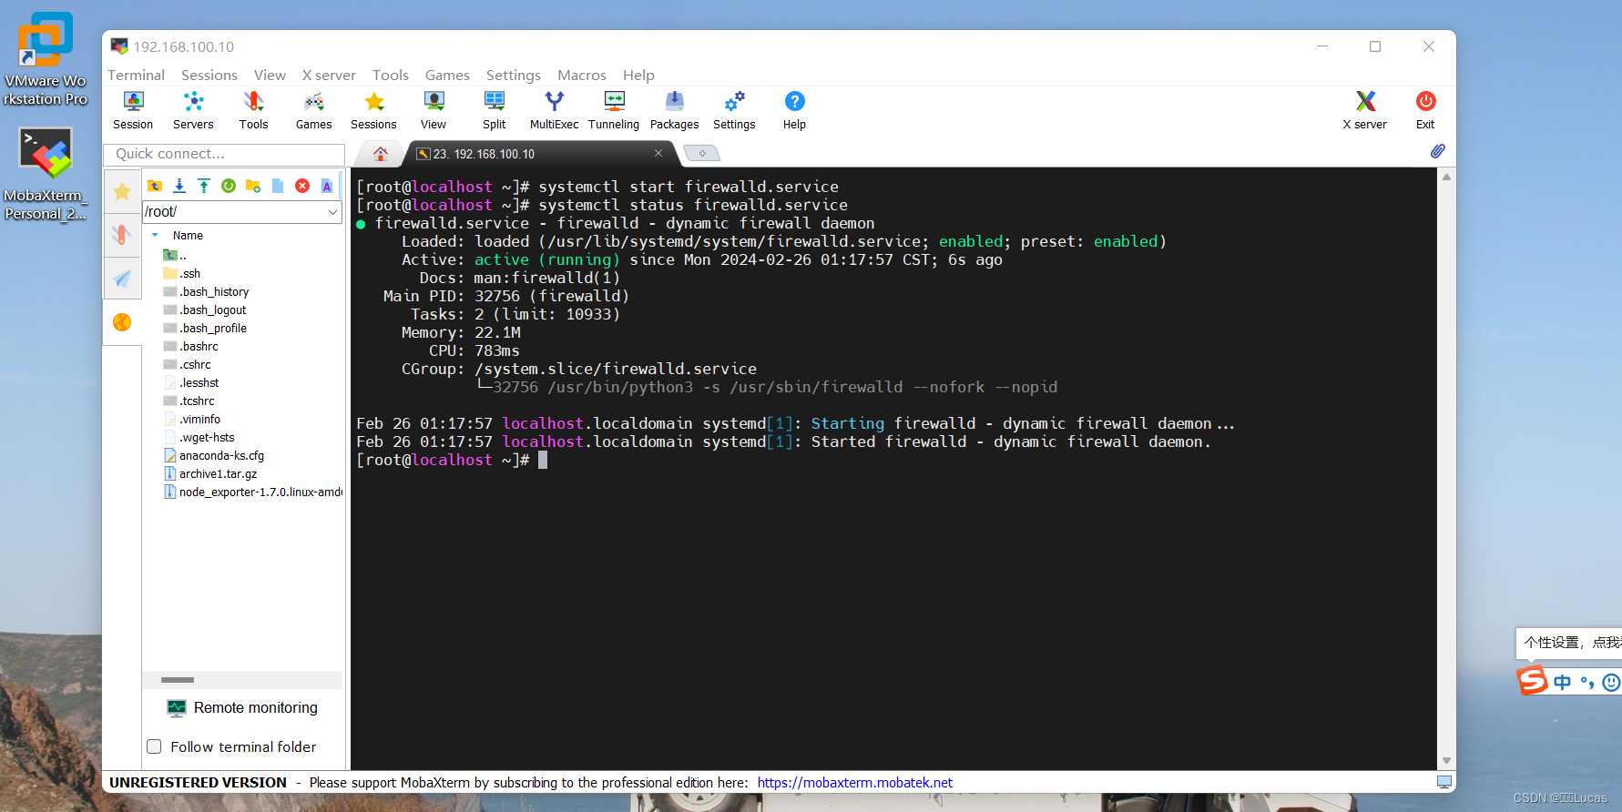Image resolution: width=1622 pixels, height=812 pixels.
Task: Open the Settings menu
Action: (x=513, y=75)
